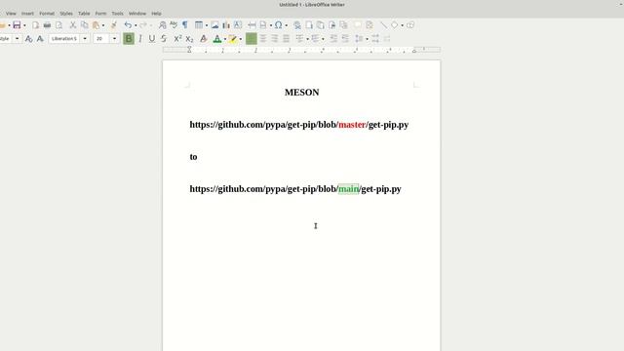
Task: Insert a bookmark
Action: [x=331, y=25]
